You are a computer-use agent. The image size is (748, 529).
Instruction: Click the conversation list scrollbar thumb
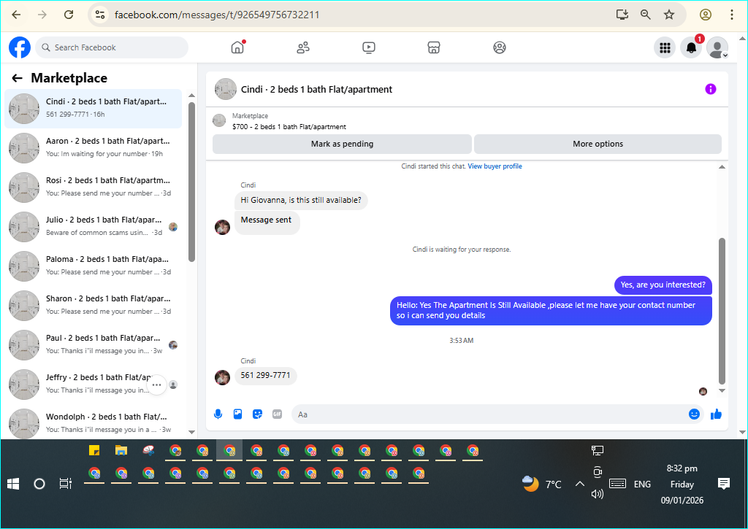191,182
